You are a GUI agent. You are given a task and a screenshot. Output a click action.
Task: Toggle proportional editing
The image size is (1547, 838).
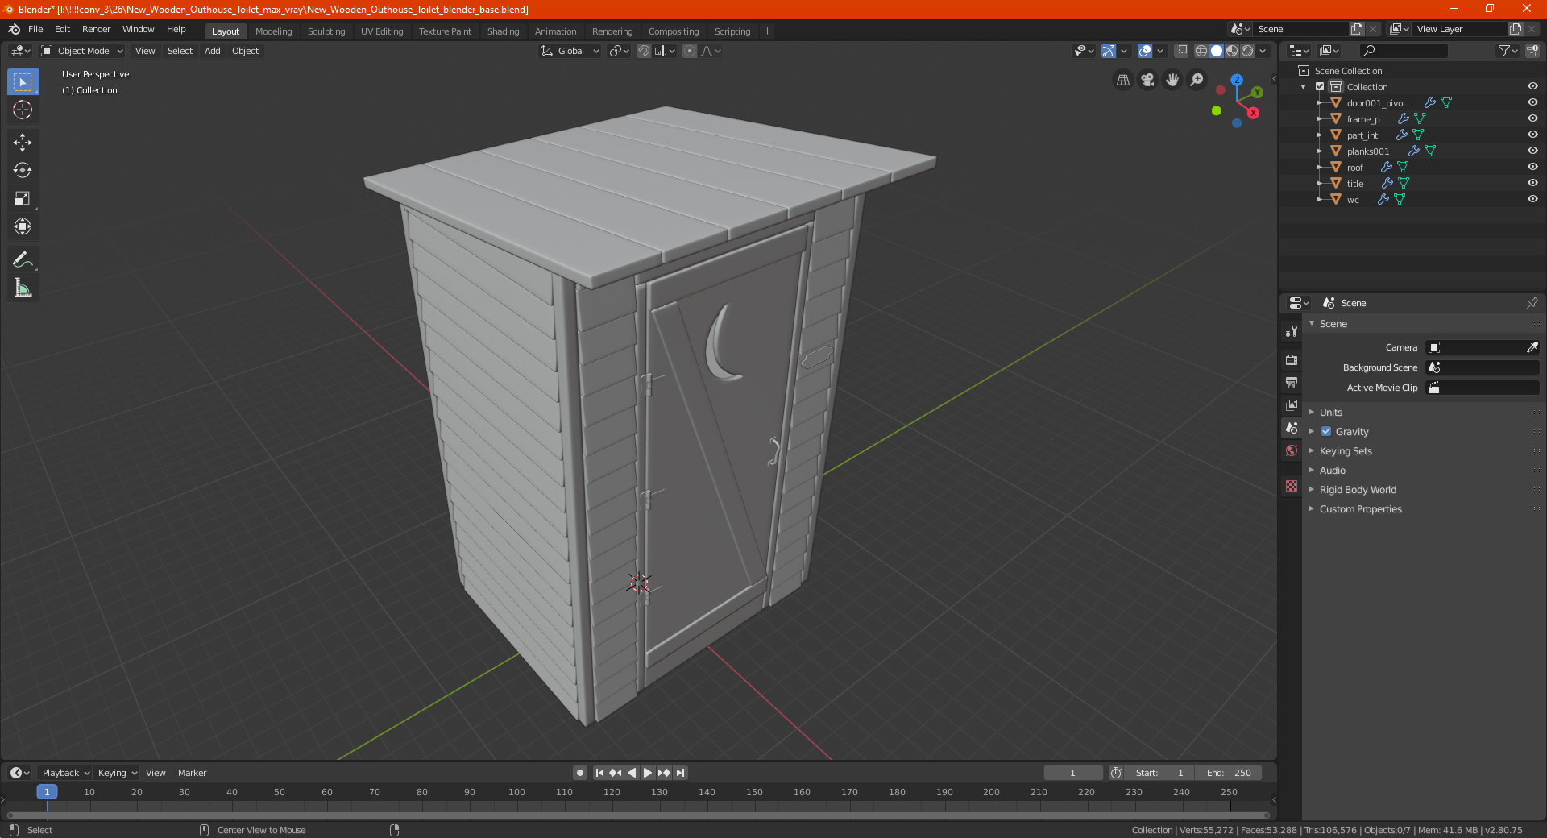pos(689,51)
